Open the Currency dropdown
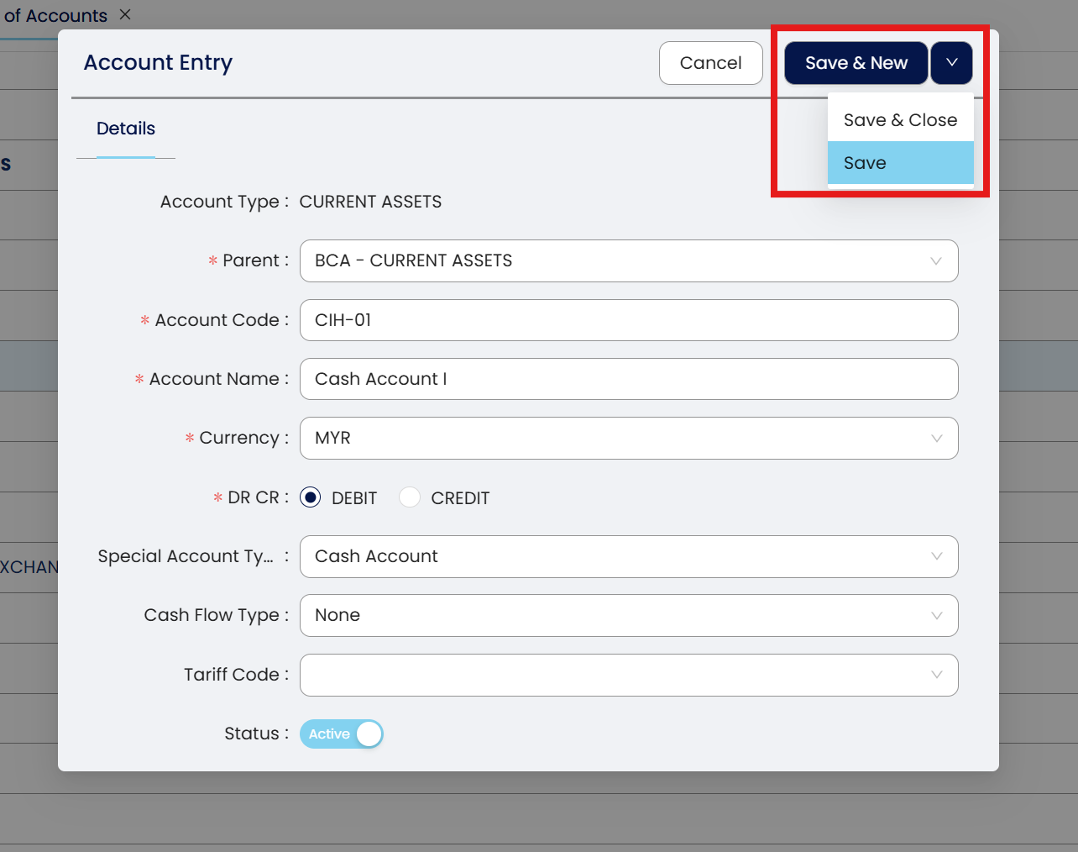This screenshot has height=852, width=1078. tap(628, 438)
